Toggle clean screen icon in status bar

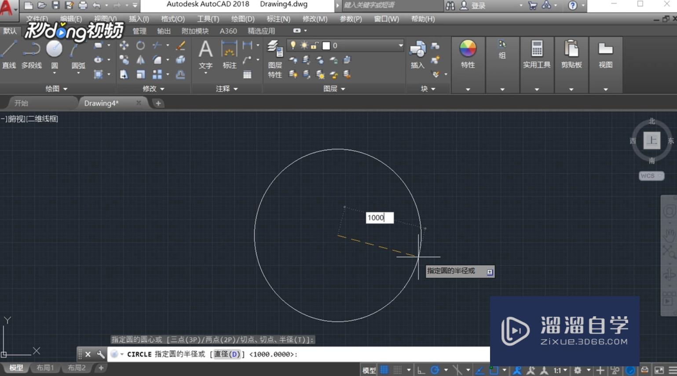point(659,370)
